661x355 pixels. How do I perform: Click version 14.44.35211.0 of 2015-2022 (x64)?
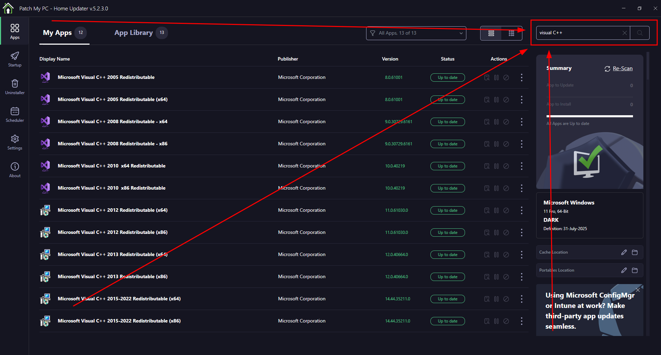coord(398,299)
